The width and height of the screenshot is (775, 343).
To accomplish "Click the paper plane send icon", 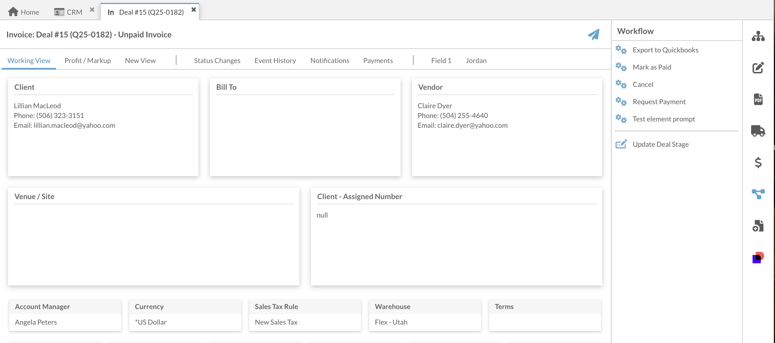I will coord(594,35).
